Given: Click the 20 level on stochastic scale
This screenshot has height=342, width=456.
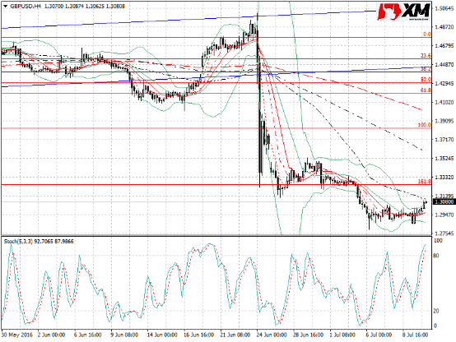Looking at the screenshot, I should (436, 311).
